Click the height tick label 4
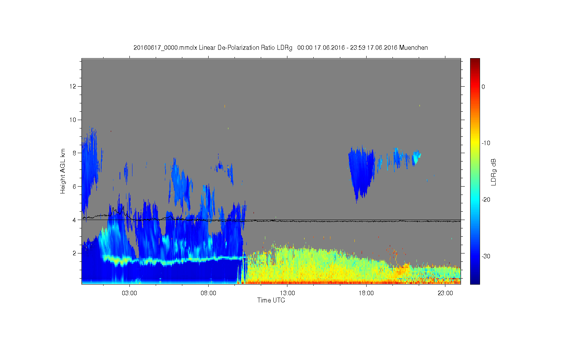Image resolution: width=571 pixels, height=342 pixels. pyautogui.click(x=75, y=220)
